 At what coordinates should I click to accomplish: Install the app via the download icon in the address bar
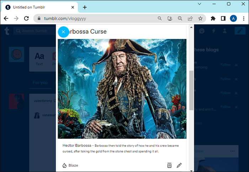170,18
